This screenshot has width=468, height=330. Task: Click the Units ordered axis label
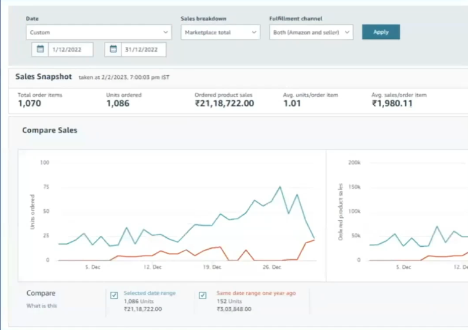click(33, 212)
